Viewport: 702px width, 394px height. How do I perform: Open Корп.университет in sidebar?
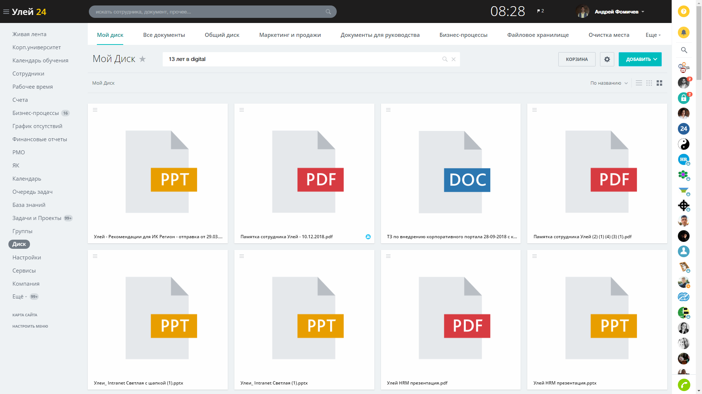37,47
